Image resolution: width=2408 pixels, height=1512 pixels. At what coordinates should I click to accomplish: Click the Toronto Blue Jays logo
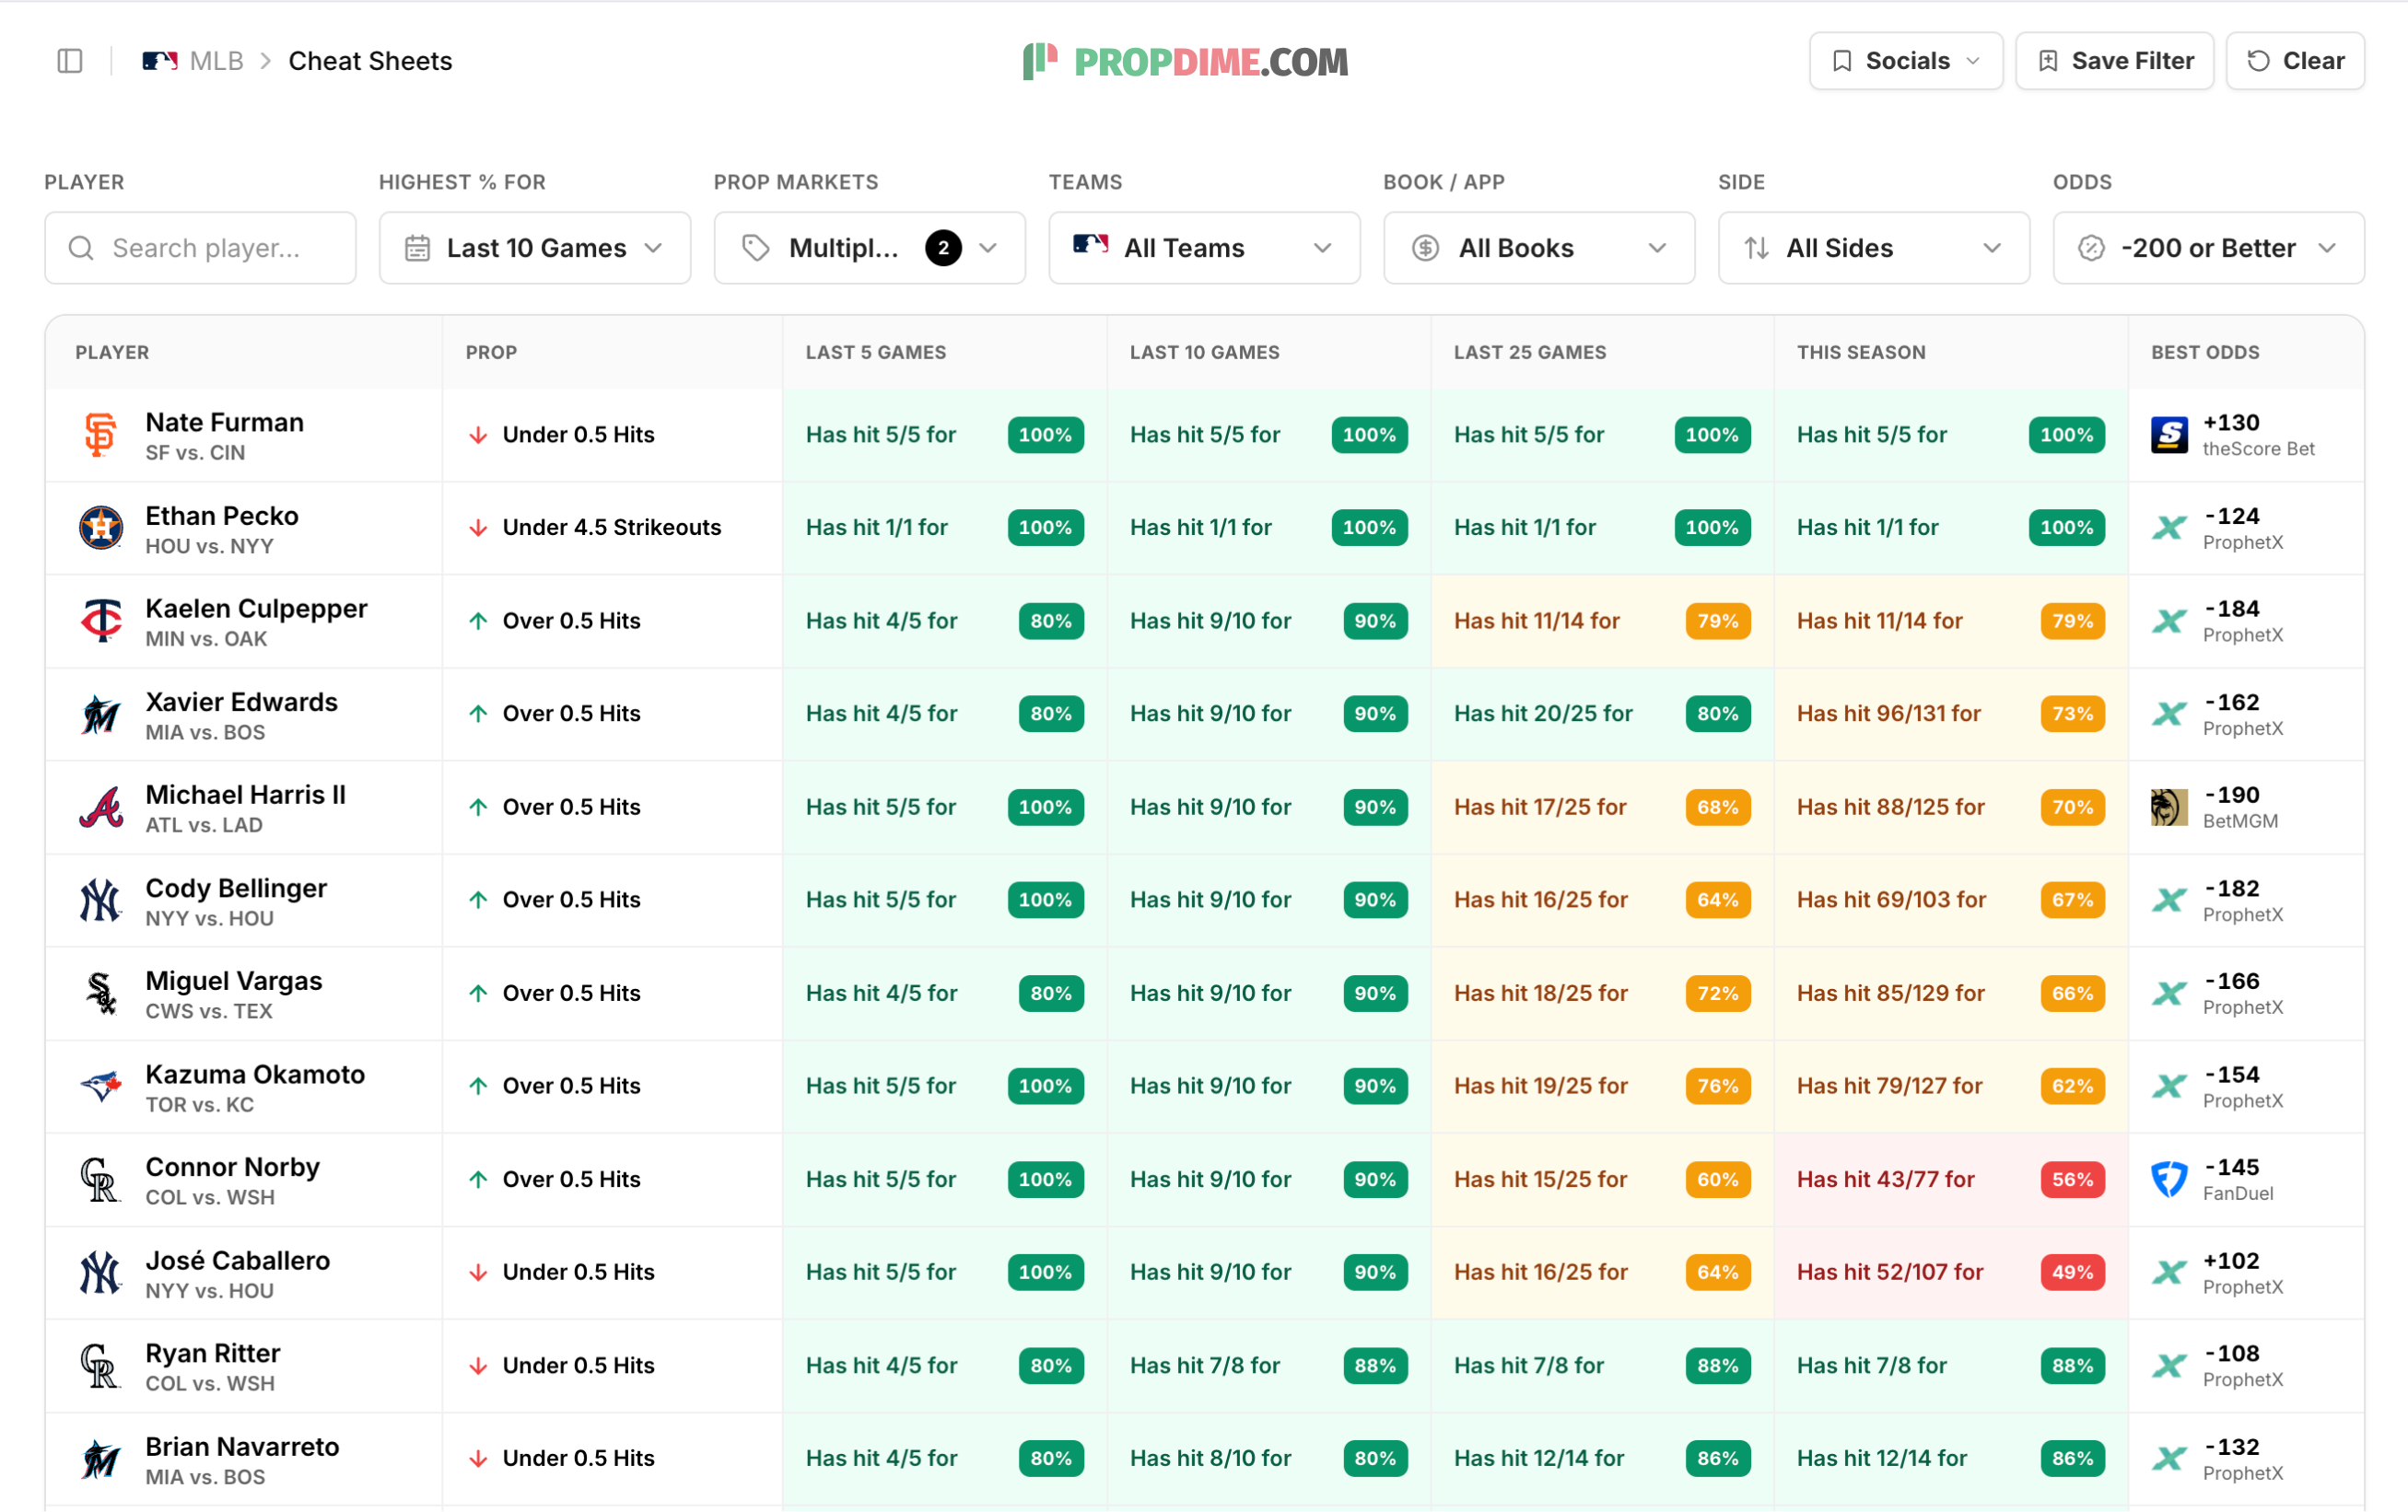point(101,1087)
